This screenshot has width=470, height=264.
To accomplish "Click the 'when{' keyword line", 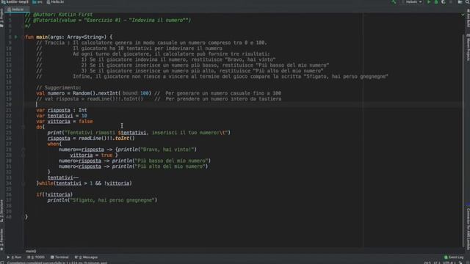I will point(54,144).
